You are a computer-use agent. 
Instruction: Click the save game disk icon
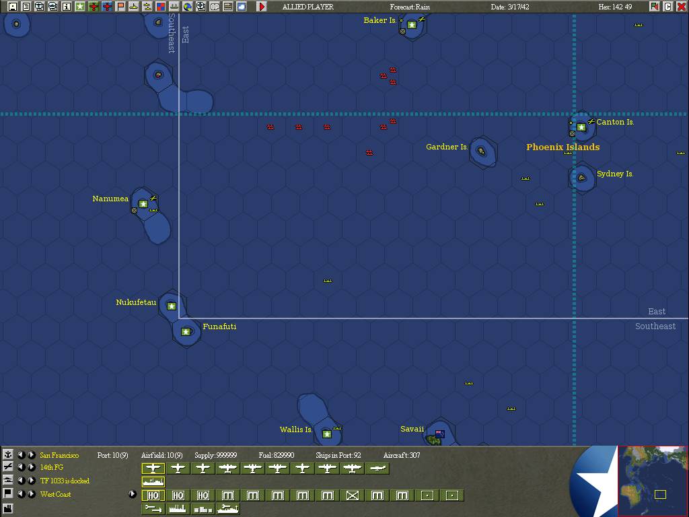pos(13,7)
